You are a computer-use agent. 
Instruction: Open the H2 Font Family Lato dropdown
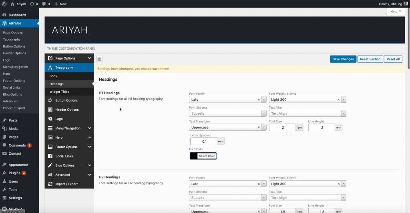[x=227, y=184]
